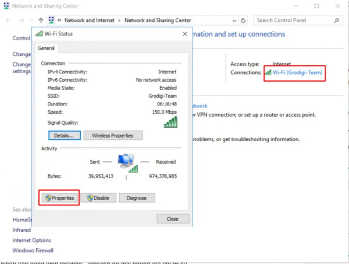Open the recent locations dropdown arrow
Image resolution: width=349 pixels, height=264 pixels.
31,21
